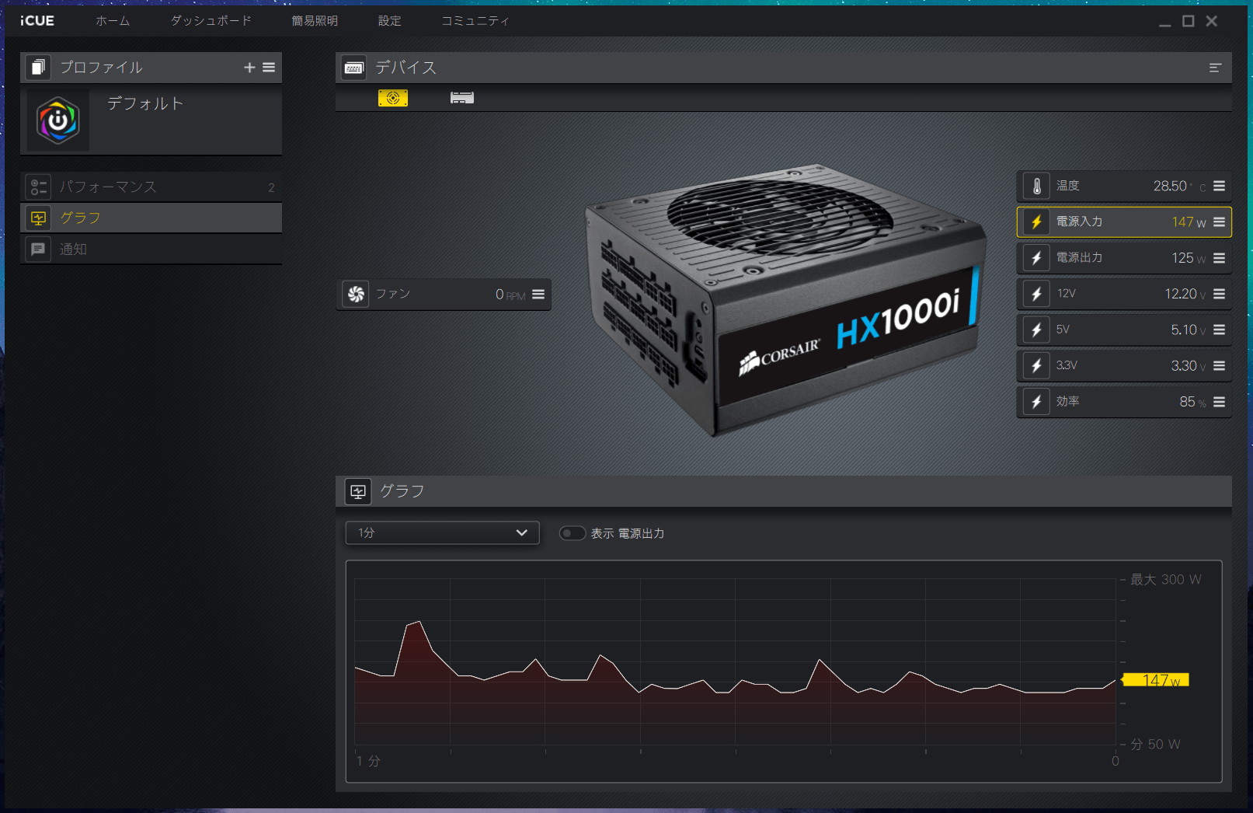Screen dimensions: 1253x813
Task: Select グラフ in the sidebar
Action: tap(151, 218)
